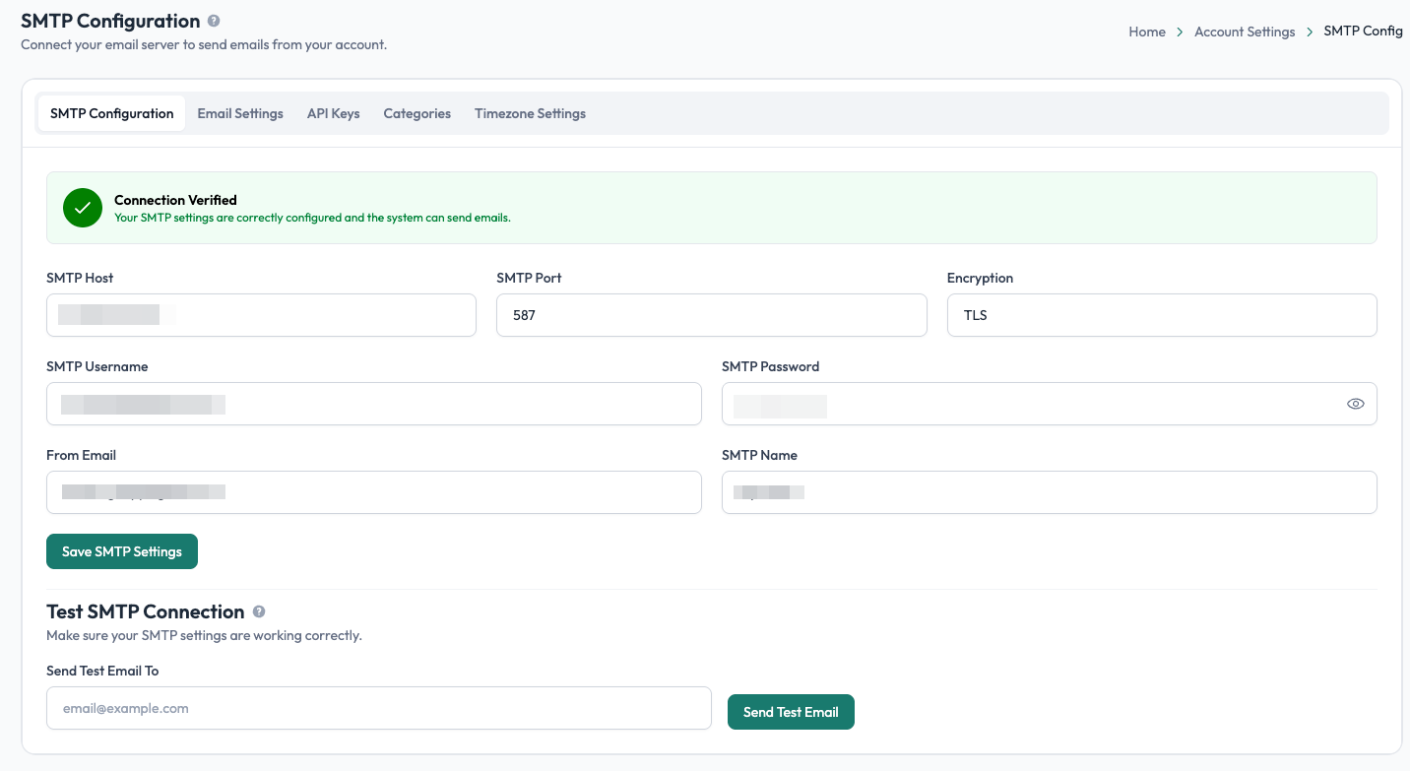
Task: Focus the SMTP Host input field
Action: (x=261, y=315)
